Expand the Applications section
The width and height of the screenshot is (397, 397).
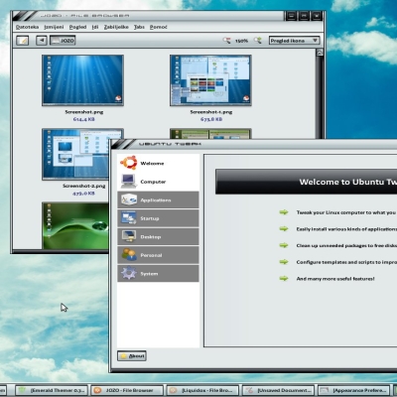158,199
